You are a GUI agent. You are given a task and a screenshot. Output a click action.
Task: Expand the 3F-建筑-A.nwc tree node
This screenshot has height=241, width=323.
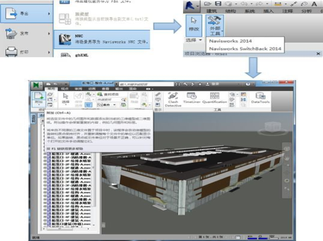[x=45, y=213]
